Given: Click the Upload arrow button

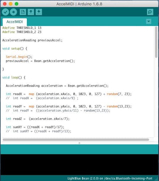Looking at the screenshot, I should (13, 12).
